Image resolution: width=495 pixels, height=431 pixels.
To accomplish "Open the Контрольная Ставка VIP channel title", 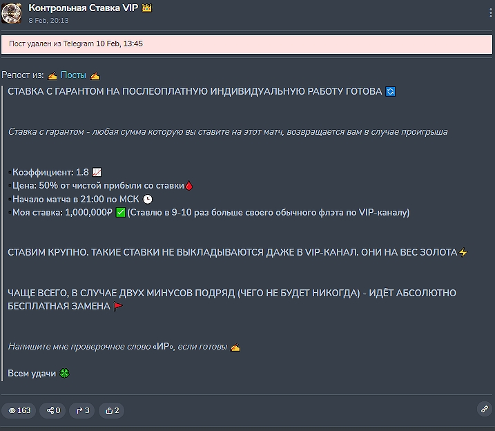I will 84,8.
